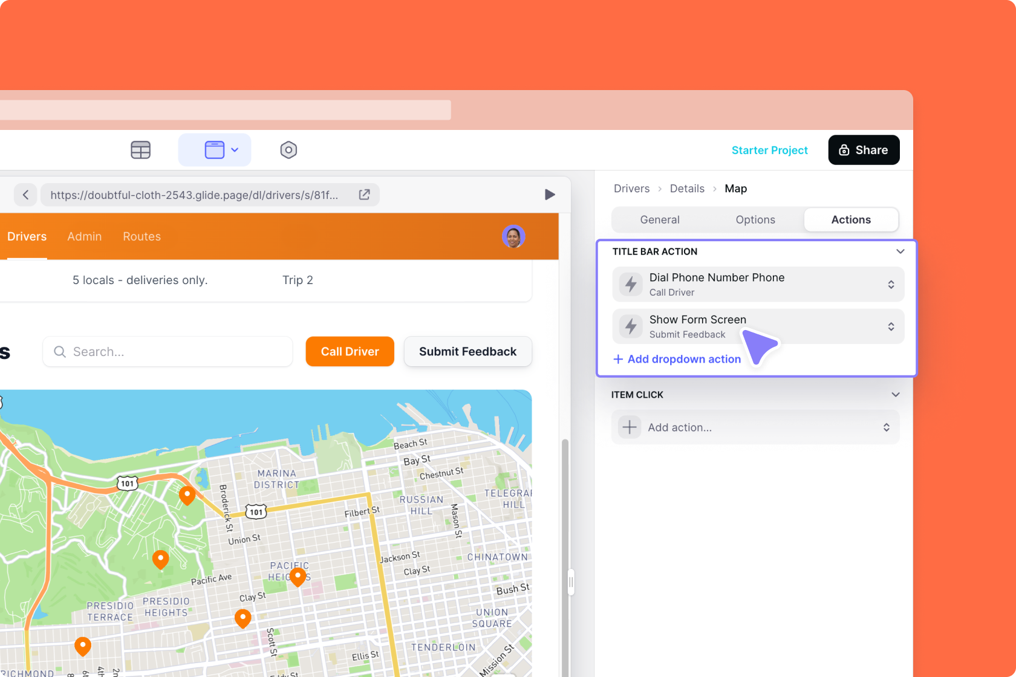The width and height of the screenshot is (1016, 677).
Task: Switch to the General tab
Action: [660, 220]
